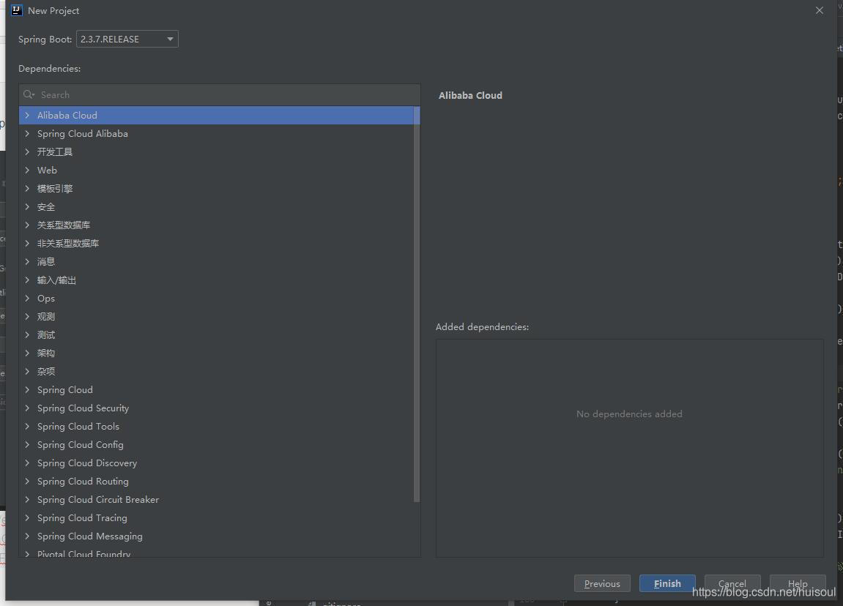843x606 pixels.
Task: Click the Cancel button
Action: [x=732, y=583]
